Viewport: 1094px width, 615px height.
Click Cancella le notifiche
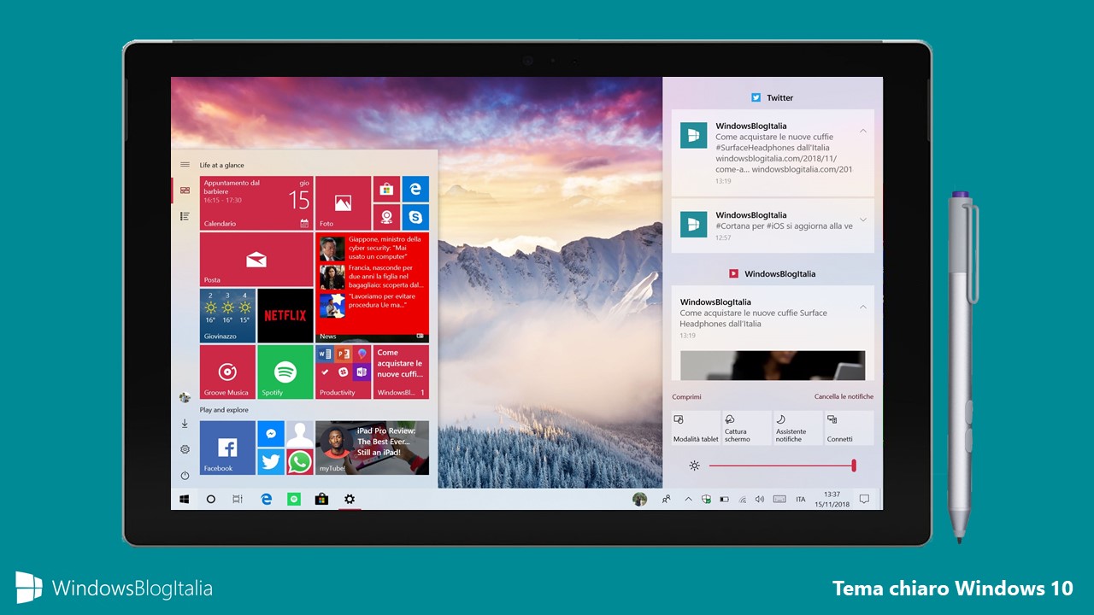(x=844, y=396)
